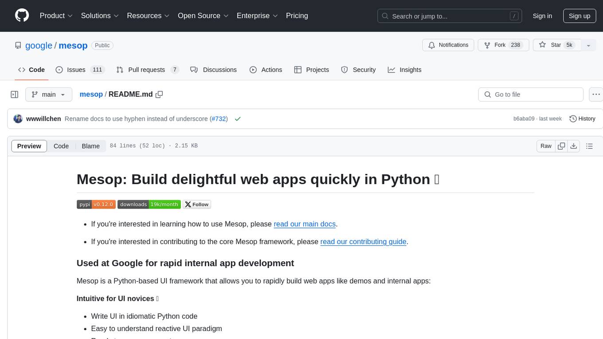Screen dimensions: 603x339
Task: Switch to the Blame file view
Action: 90,146
